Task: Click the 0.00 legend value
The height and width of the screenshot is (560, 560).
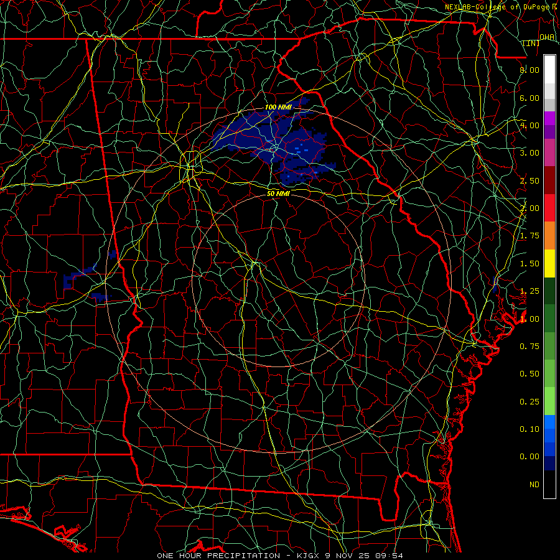Action: coord(530,457)
